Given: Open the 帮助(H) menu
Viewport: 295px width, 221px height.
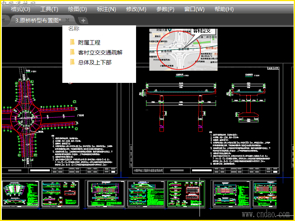Looking at the screenshot, I should 224,9.
